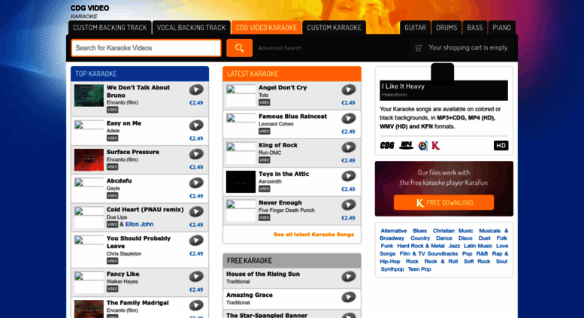Open See all latest Karaoke Songs
The width and height of the screenshot is (584, 318).
[313, 235]
